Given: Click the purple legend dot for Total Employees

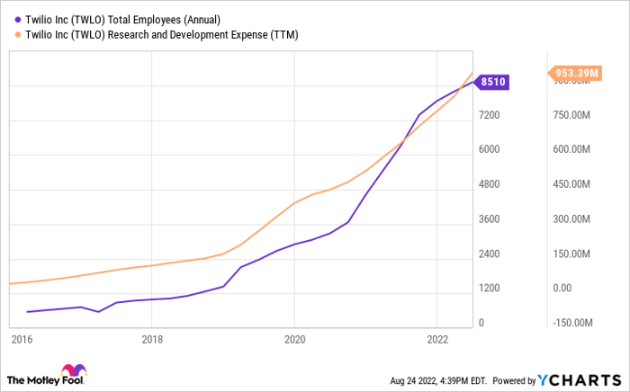Looking at the screenshot, I should point(18,20).
